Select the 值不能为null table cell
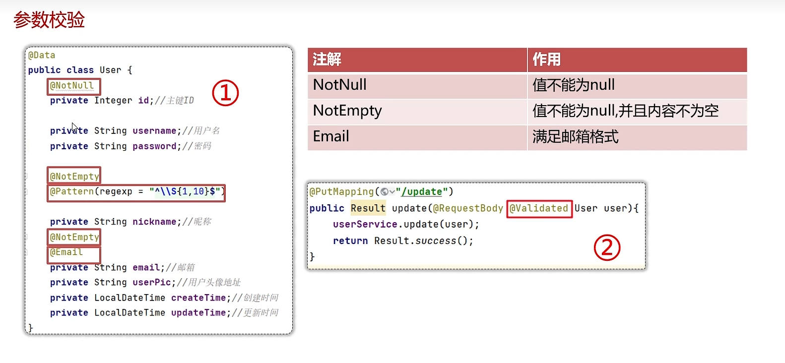This screenshot has height=363, width=785. 638,86
